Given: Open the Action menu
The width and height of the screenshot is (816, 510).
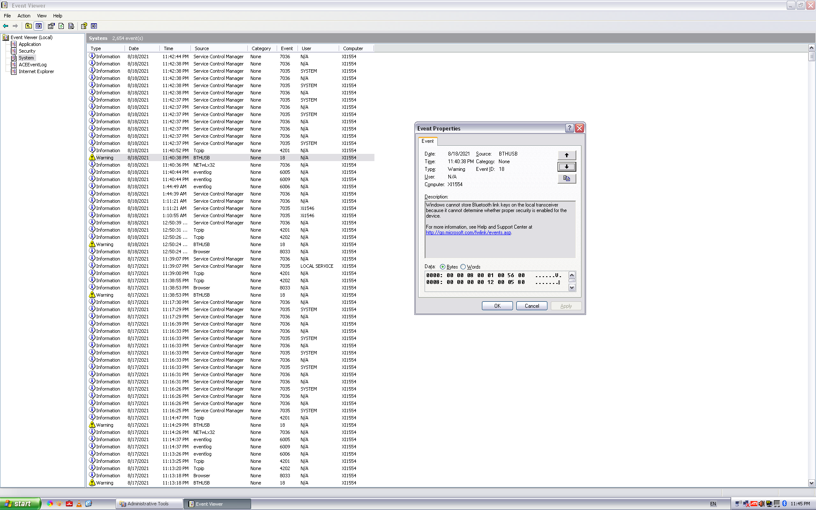Looking at the screenshot, I should [x=24, y=16].
